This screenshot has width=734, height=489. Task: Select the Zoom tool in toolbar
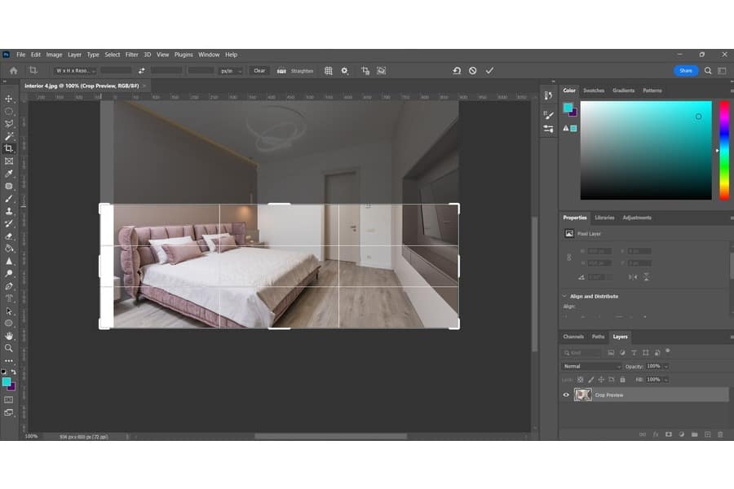[9, 348]
